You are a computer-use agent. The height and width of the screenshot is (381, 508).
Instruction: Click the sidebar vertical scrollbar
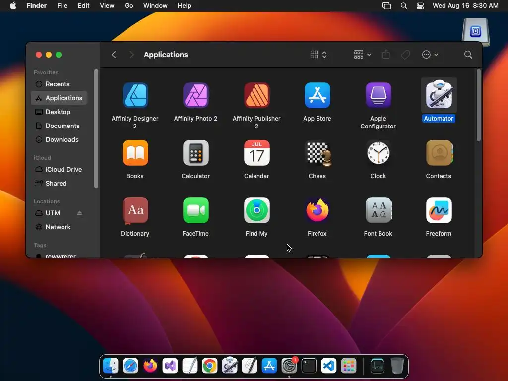click(96, 128)
